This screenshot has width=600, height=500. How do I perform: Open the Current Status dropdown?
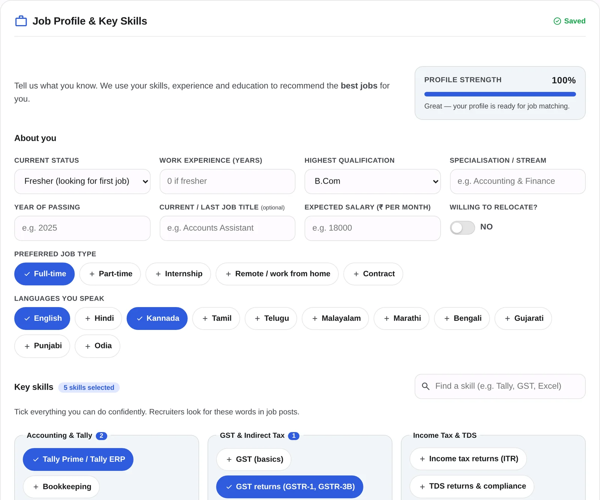click(x=82, y=181)
